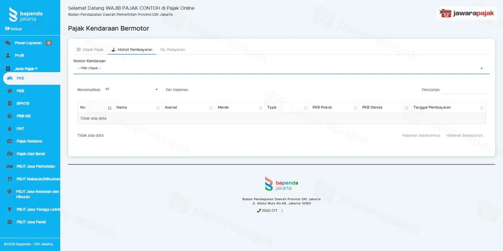Sort table by the PKB Denda column
The image size is (503, 251).
(385, 108)
